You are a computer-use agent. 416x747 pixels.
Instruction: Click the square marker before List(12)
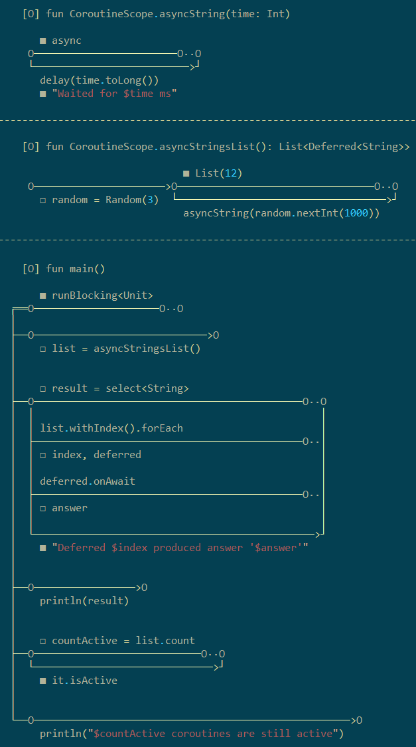pos(186,173)
